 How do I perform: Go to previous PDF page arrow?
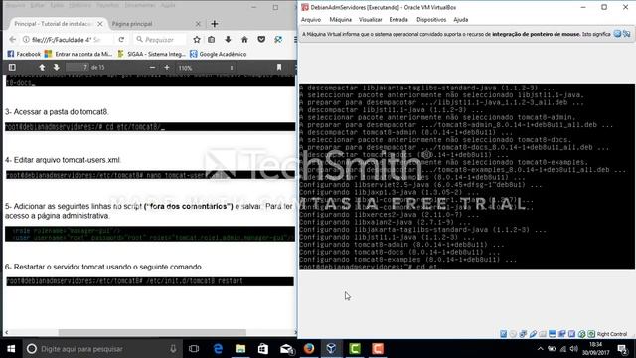[42, 67]
